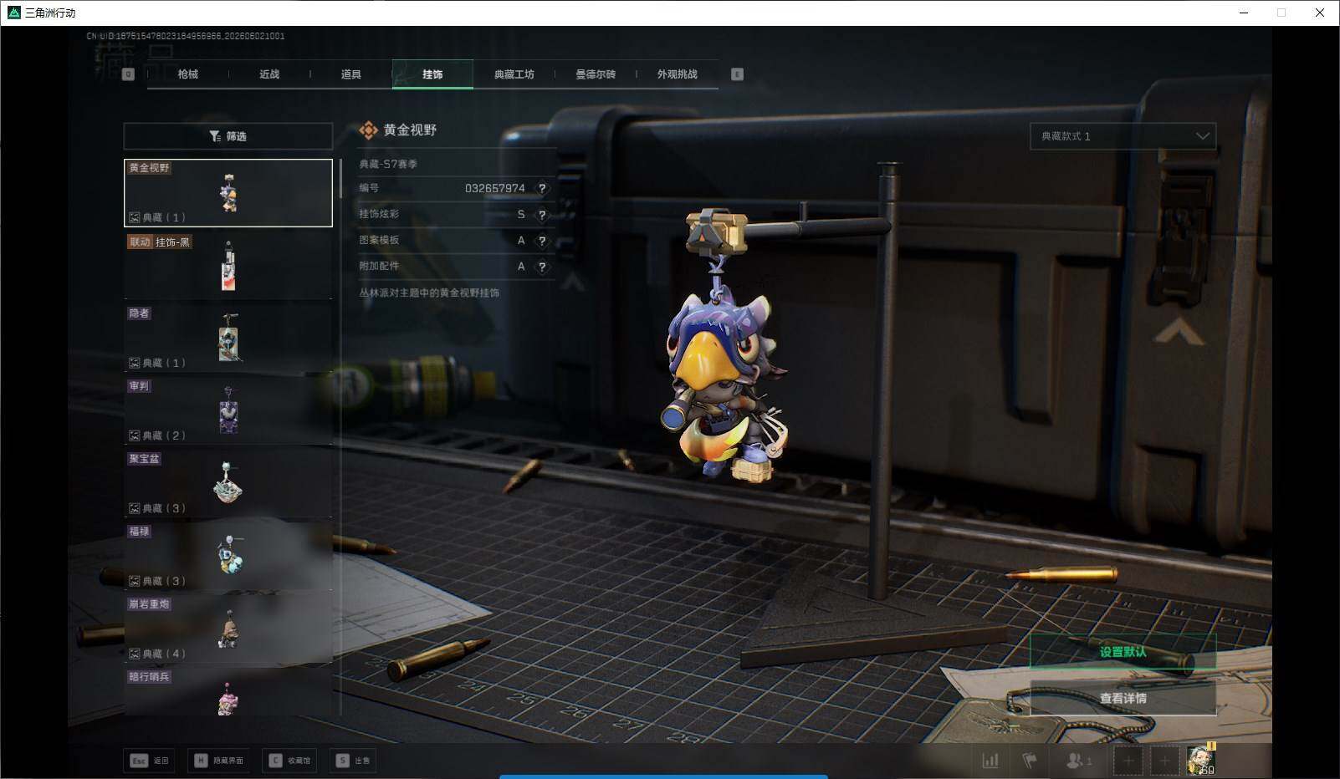This screenshot has width=1340, height=779.
Task: Open the 筛选 filter control
Action: [228, 136]
